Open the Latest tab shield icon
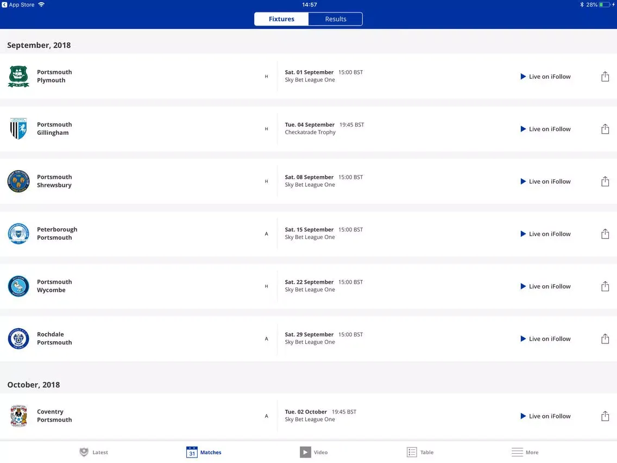This screenshot has width=617, height=463. pyautogui.click(x=84, y=452)
